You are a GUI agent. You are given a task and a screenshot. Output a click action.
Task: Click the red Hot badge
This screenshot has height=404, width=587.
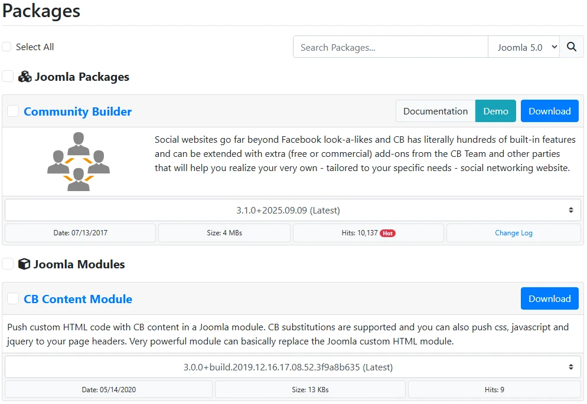387,233
